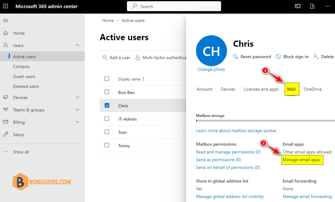Viewport: 335px width, 202px height.
Task: Toggle the hamburger navigation menu
Action: (6, 20)
